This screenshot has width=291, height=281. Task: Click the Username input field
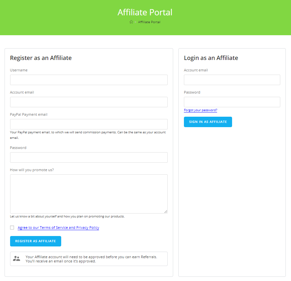point(89,80)
